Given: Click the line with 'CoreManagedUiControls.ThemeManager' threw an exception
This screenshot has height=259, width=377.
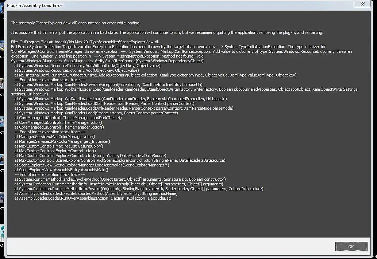Looking at the screenshot, I should point(181,51).
